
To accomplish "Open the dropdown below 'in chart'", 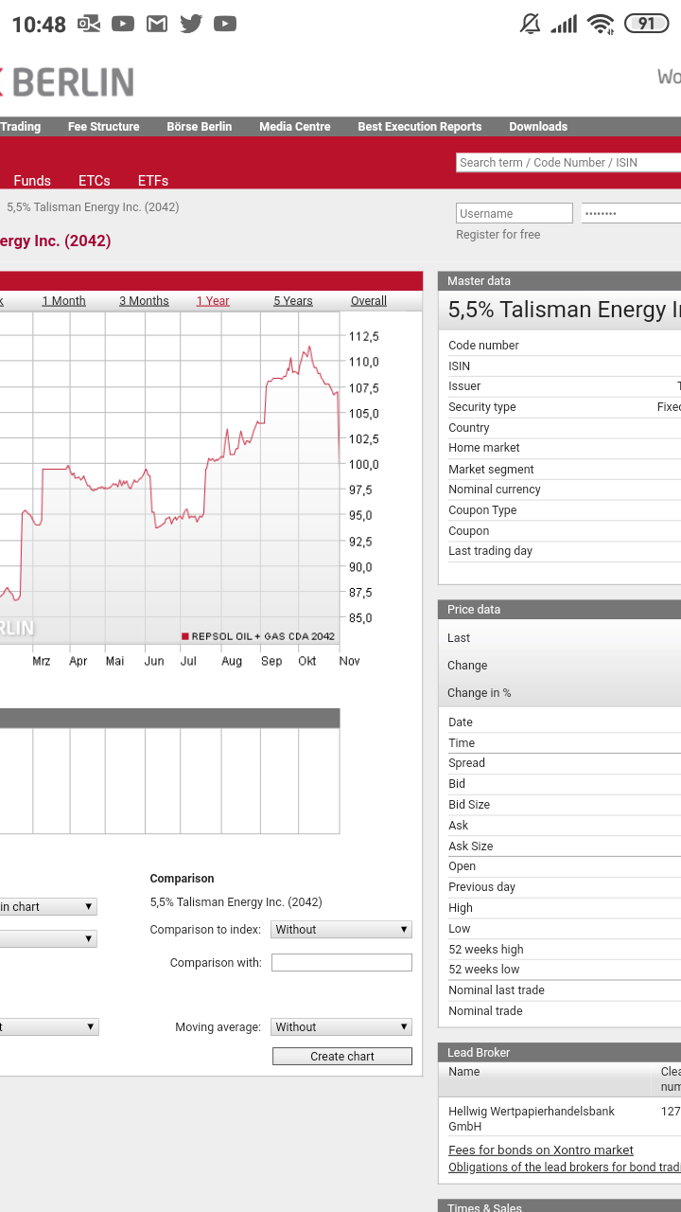I will pos(49,939).
